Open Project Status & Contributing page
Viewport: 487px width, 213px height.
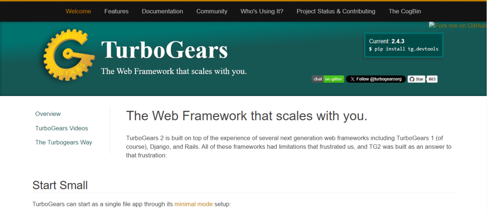(336, 11)
